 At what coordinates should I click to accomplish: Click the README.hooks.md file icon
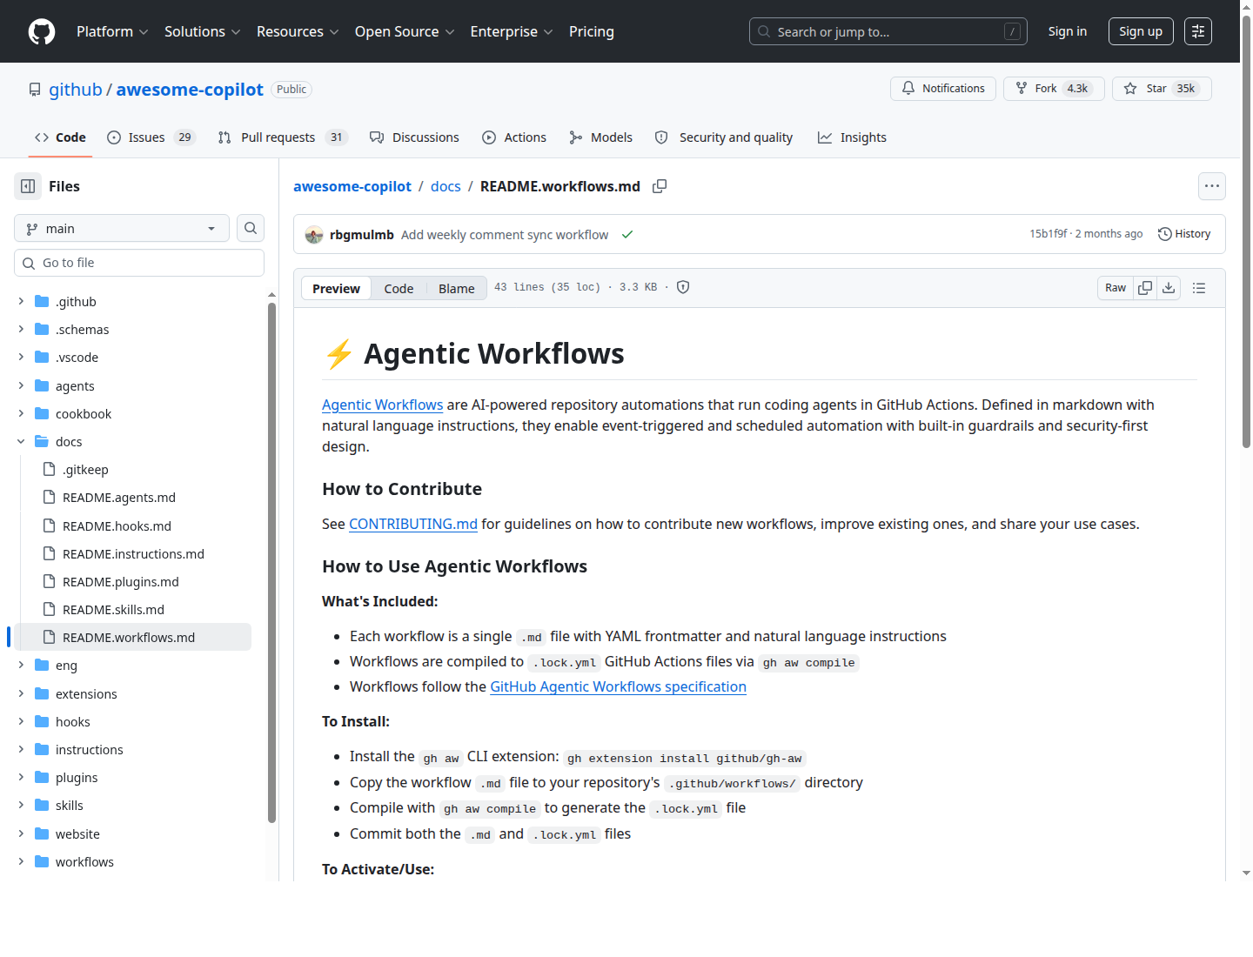click(x=50, y=526)
